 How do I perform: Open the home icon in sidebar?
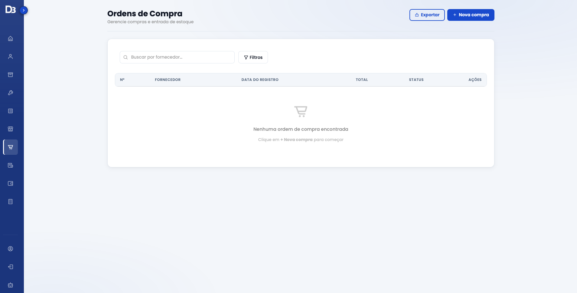point(10,38)
